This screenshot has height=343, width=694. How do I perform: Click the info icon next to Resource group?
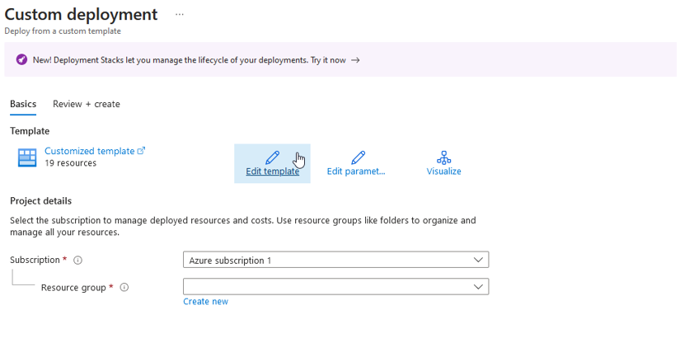tap(124, 288)
